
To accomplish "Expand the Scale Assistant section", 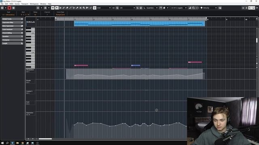I will (13, 29).
